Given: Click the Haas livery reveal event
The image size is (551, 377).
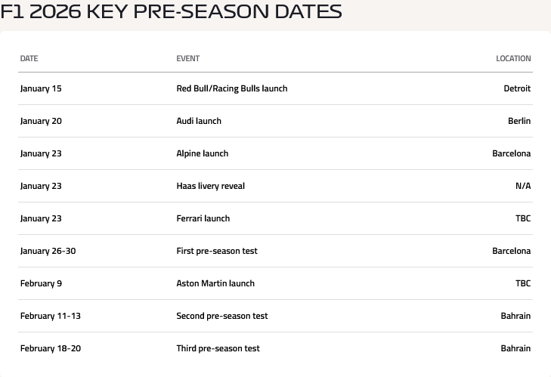Looking at the screenshot, I should (x=210, y=186).
